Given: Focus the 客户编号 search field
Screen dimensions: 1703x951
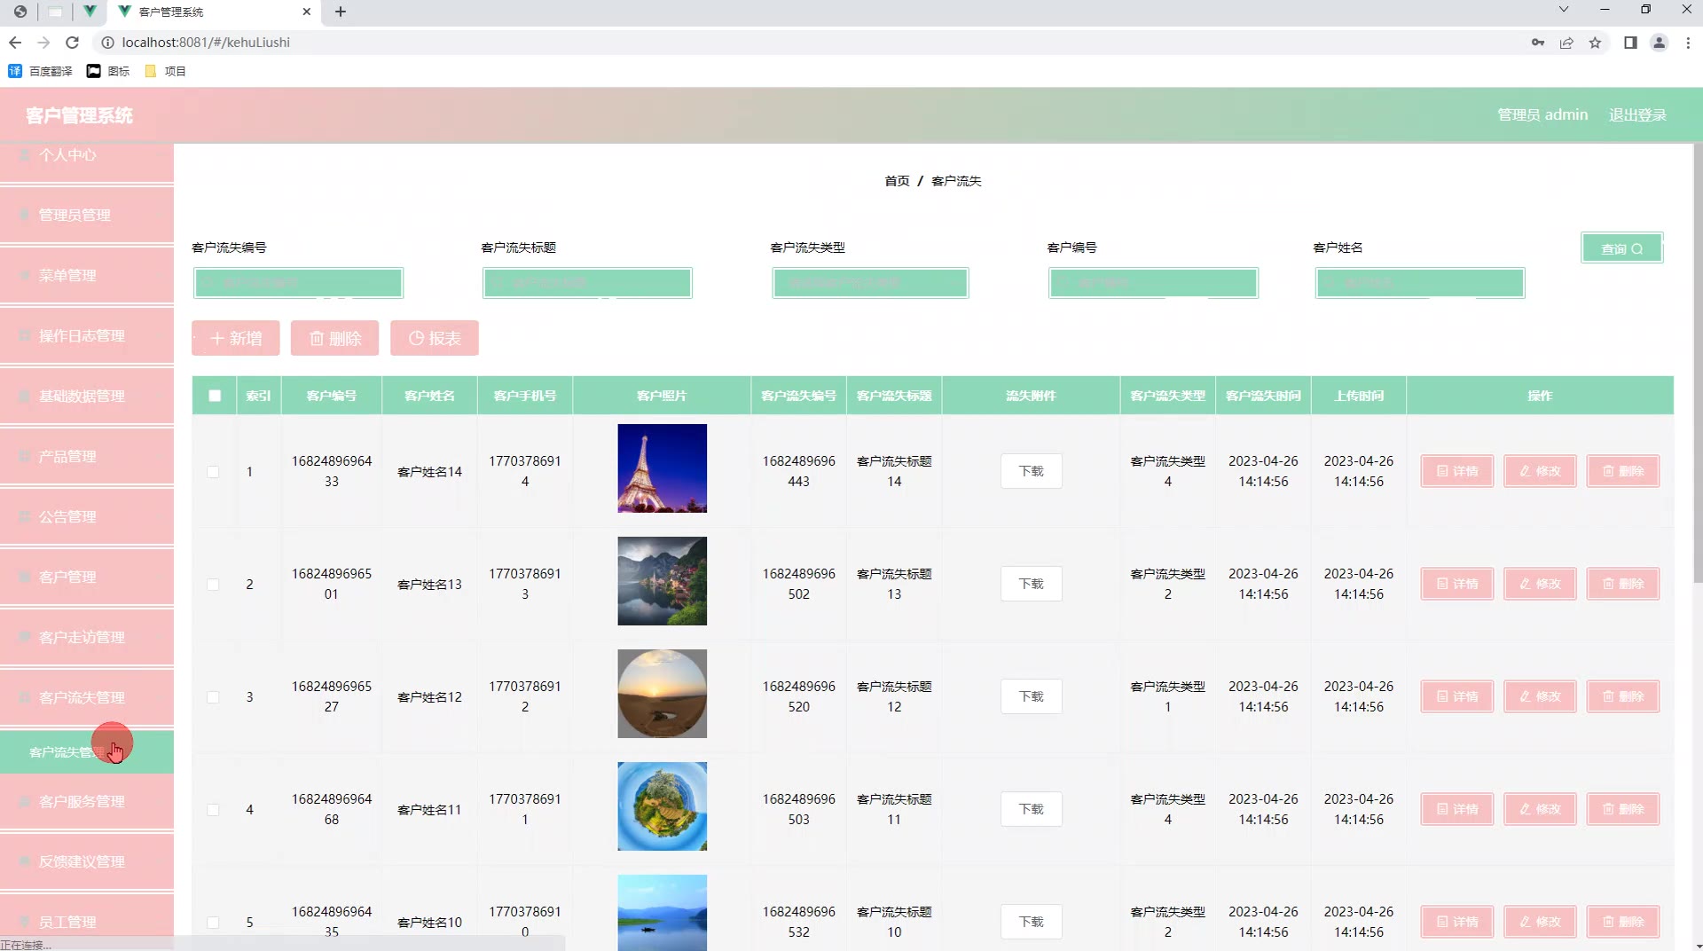Looking at the screenshot, I should click(x=1153, y=283).
